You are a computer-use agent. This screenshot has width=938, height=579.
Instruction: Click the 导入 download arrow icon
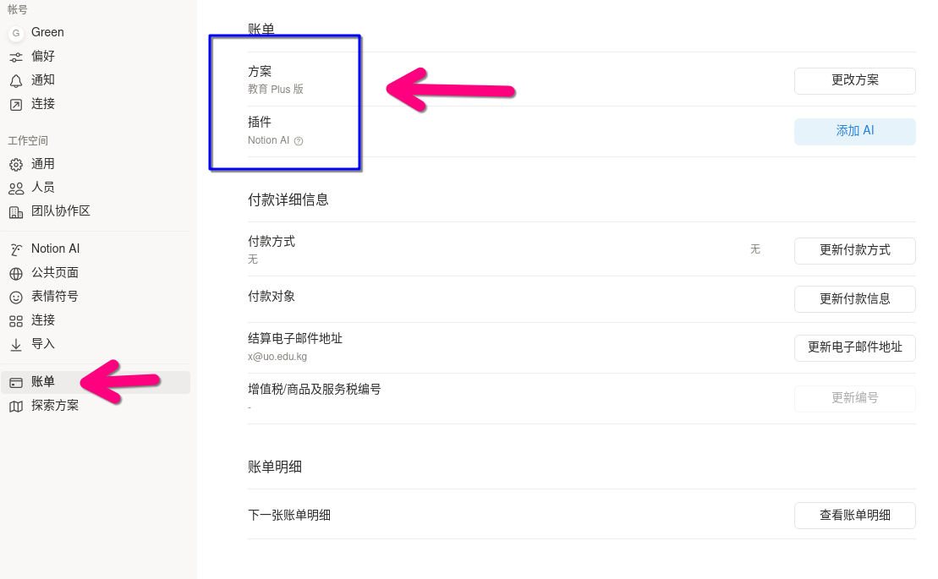coord(16,344)
